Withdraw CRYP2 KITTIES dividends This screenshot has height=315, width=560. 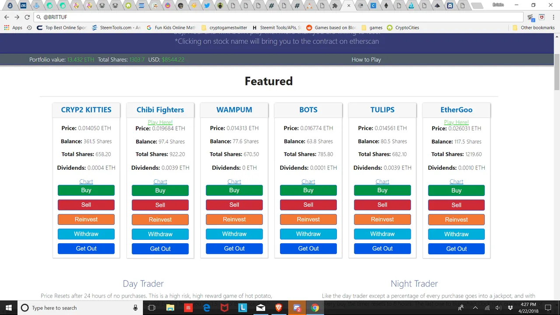coord(86,234)
